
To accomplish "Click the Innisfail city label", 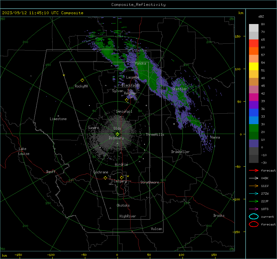I will point(124,111).
